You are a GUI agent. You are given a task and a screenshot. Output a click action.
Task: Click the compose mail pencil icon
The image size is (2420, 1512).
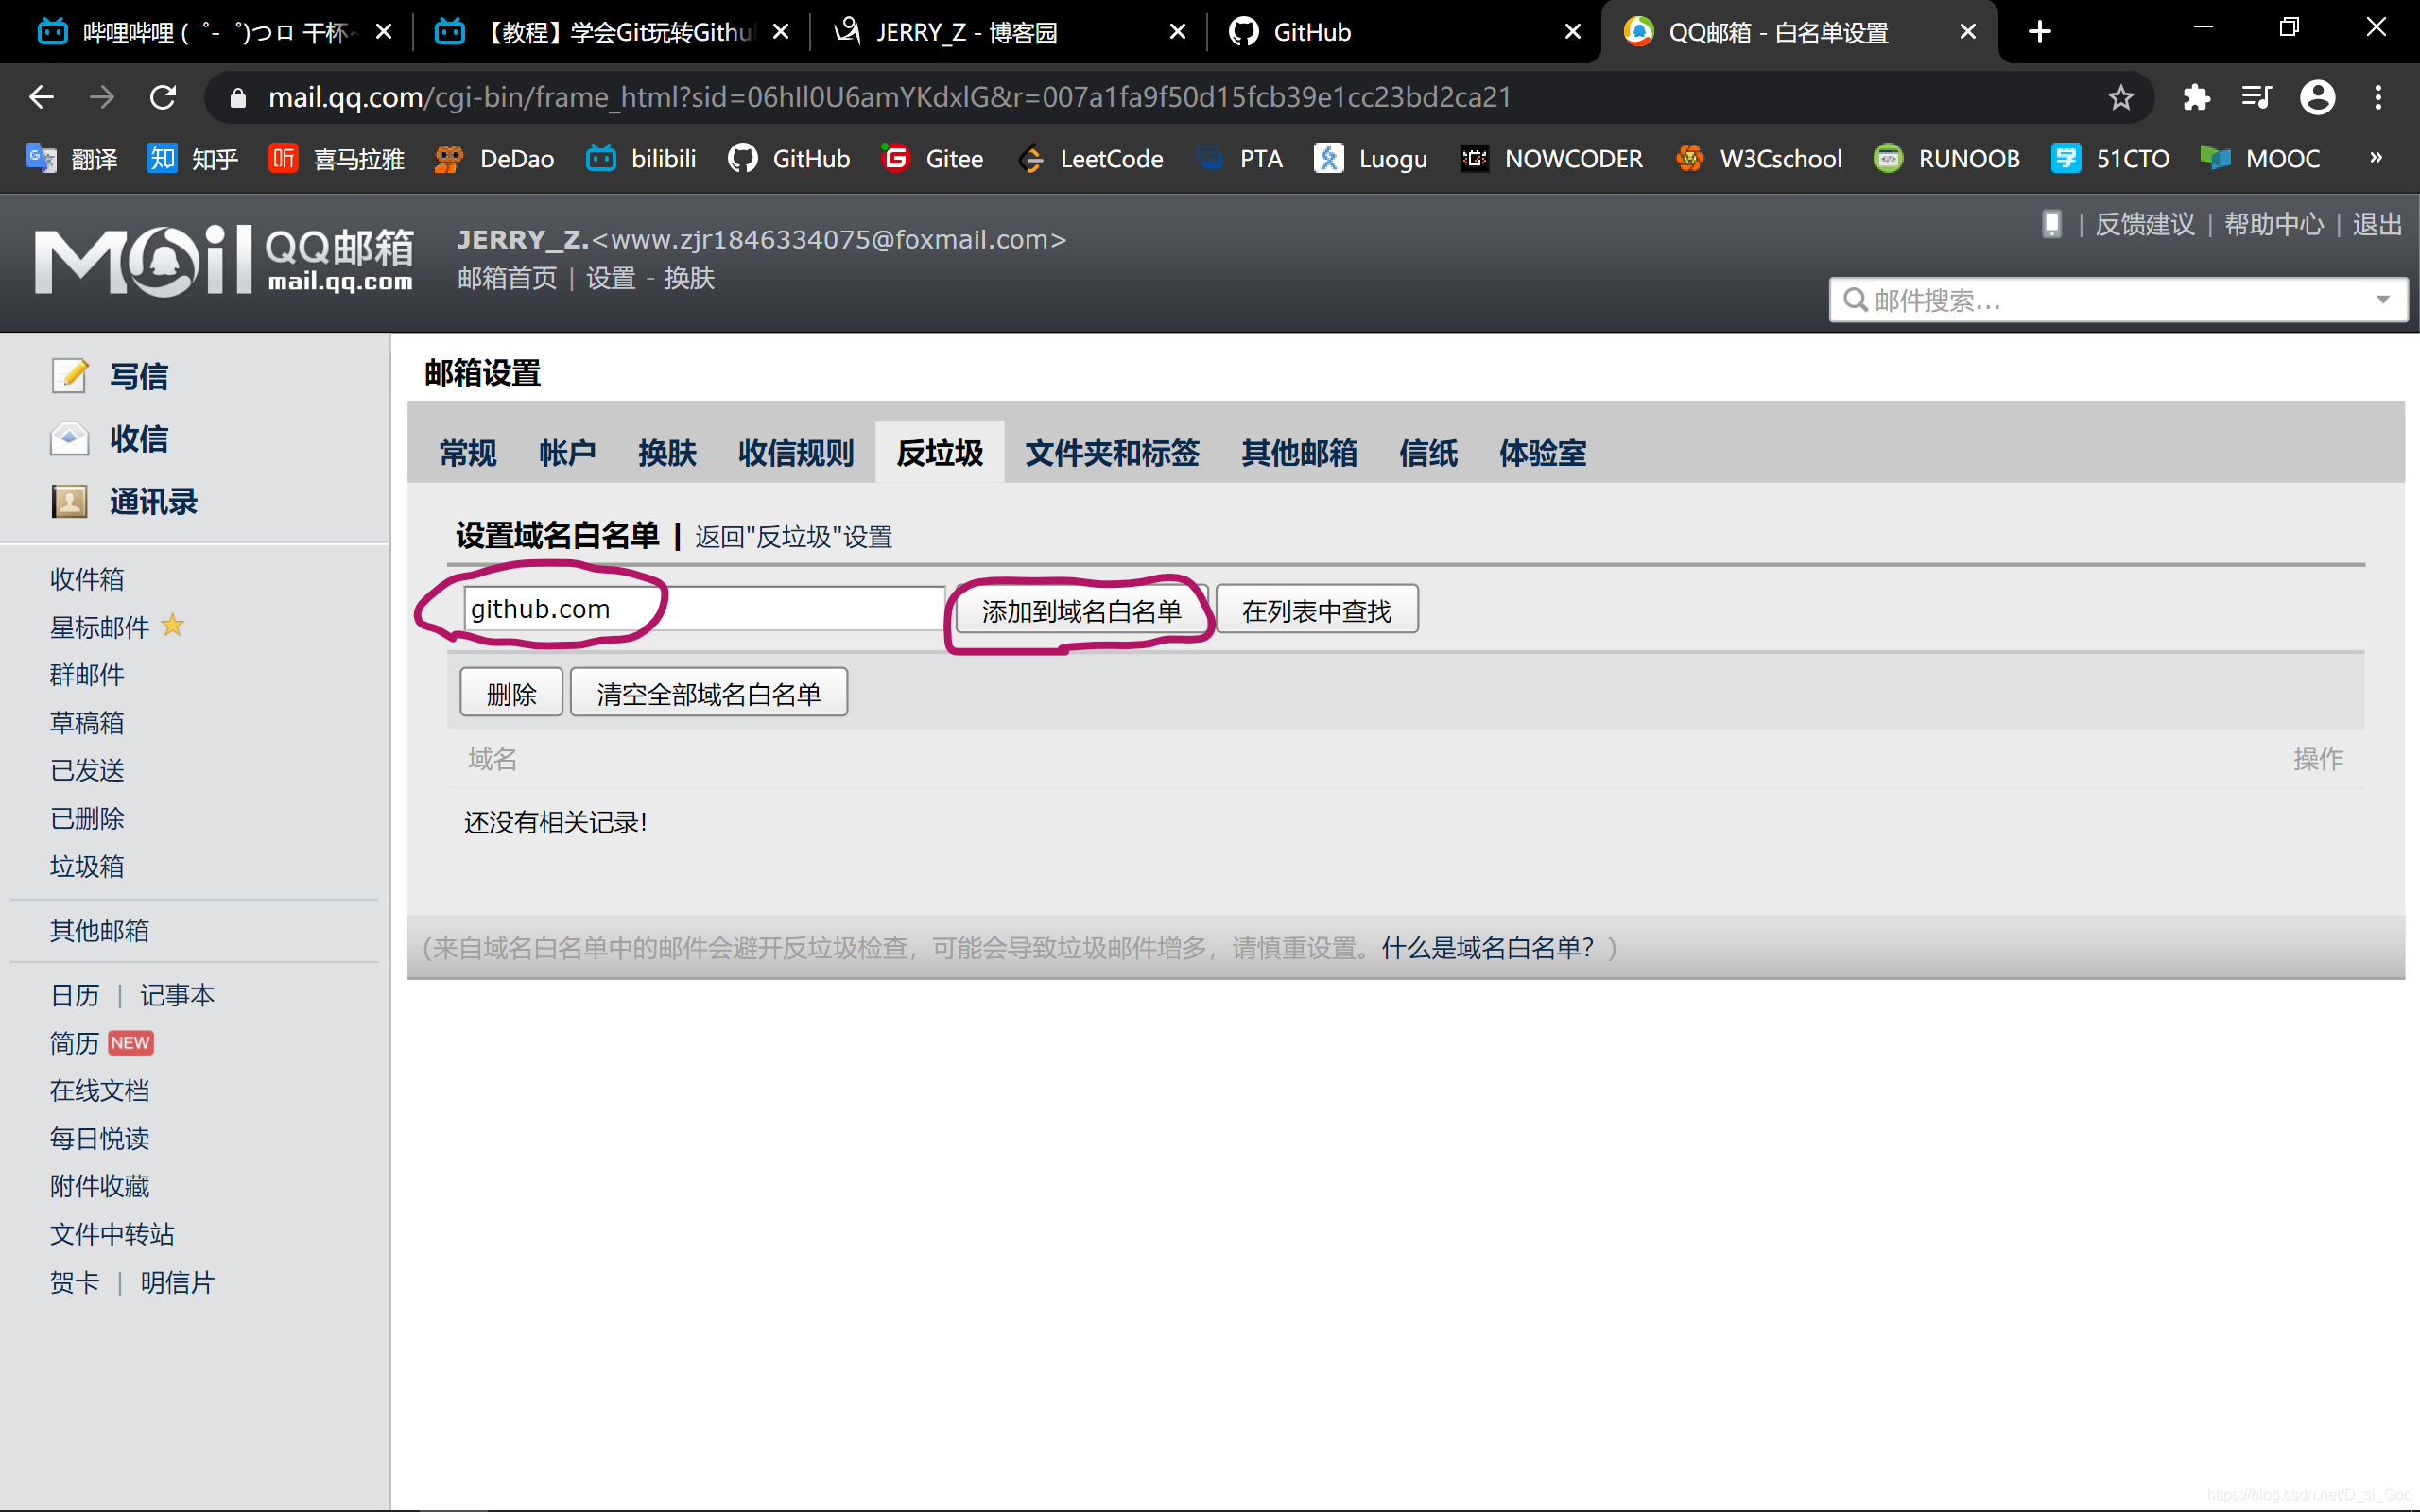tap(70, 376)
